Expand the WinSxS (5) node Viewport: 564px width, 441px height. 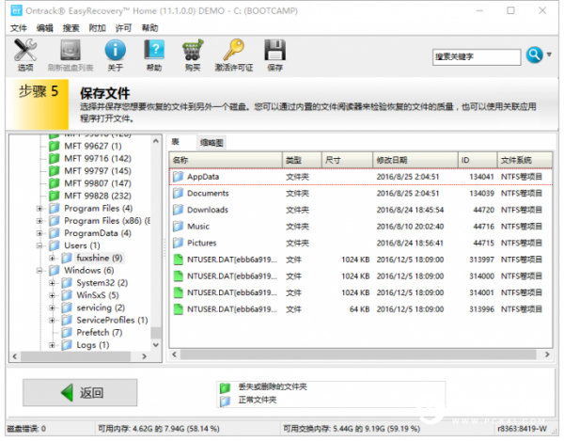coord(52,295)
